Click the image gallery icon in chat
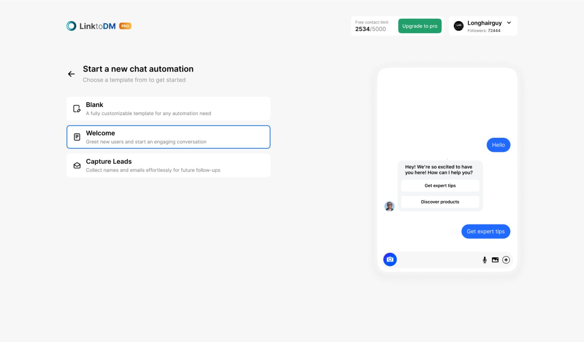The image size is (584, 342). (x=495, y=260)
